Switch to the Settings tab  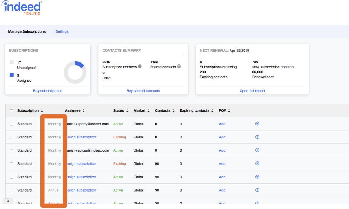62,31
